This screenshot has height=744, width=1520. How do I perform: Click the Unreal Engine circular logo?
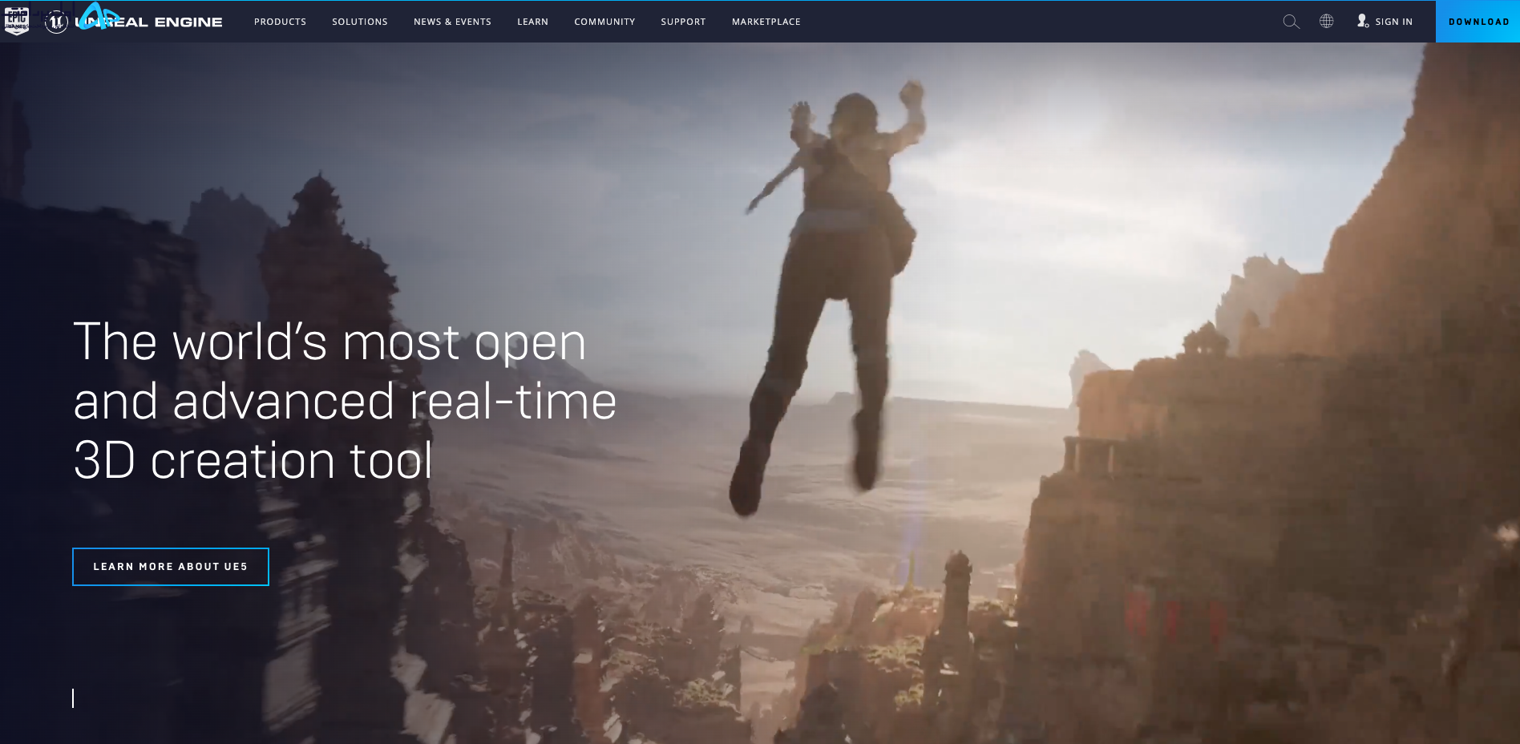coord(56,22)
